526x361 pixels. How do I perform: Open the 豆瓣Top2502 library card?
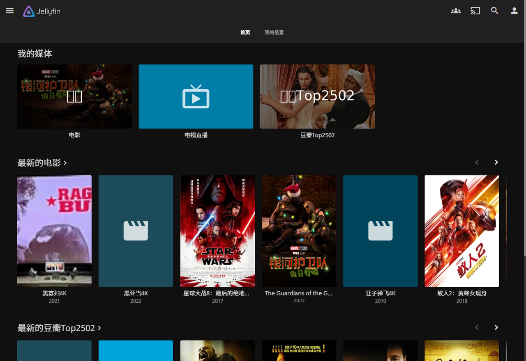[x=317, y=96]
